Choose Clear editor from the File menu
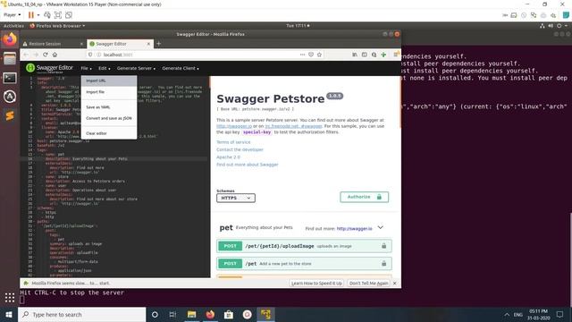Viewport: 572px width, 322px height. coord(109,133)
